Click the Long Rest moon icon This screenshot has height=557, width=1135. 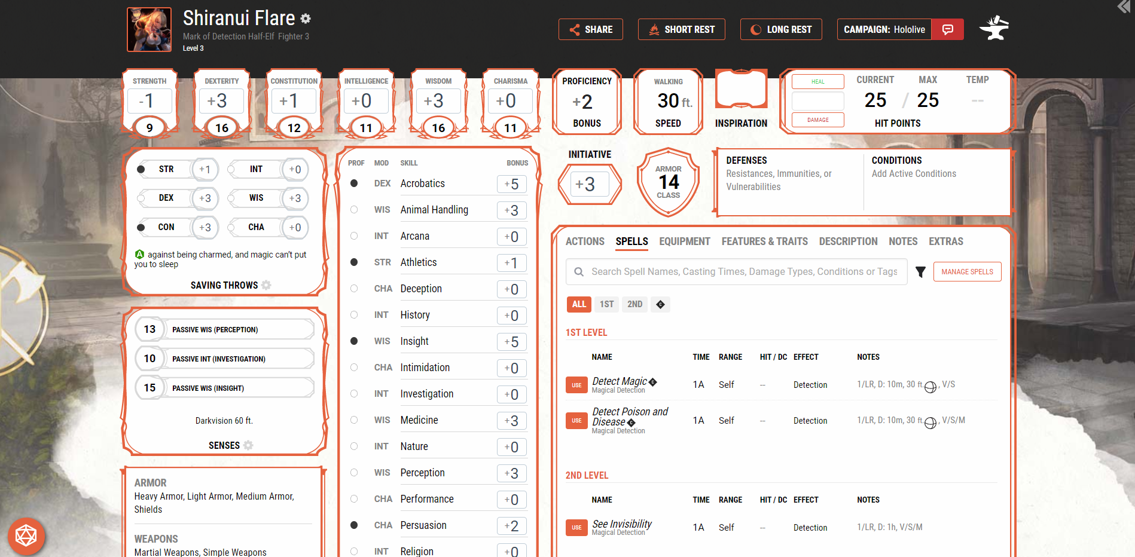756,29
